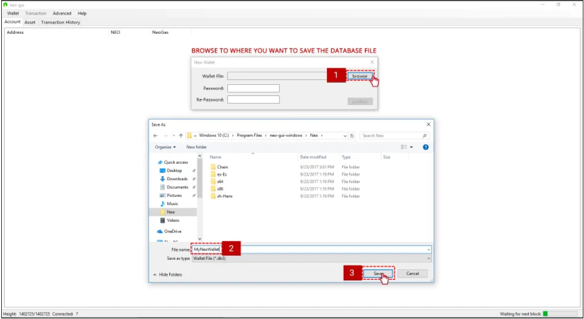The width and height of the screenshot is (584, 319).
Task: Select Documents in navigation pane
Action: pyautogui.click(x=177, y=187)
